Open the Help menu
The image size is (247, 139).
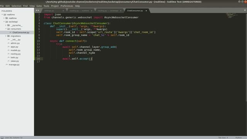coord(77,6)
